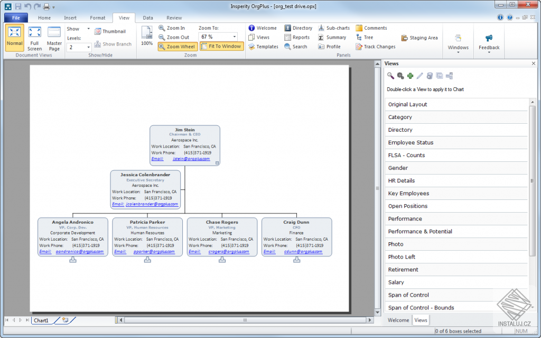Select the Retirement view
Screen dimensions: 541x338
point(456,270)
